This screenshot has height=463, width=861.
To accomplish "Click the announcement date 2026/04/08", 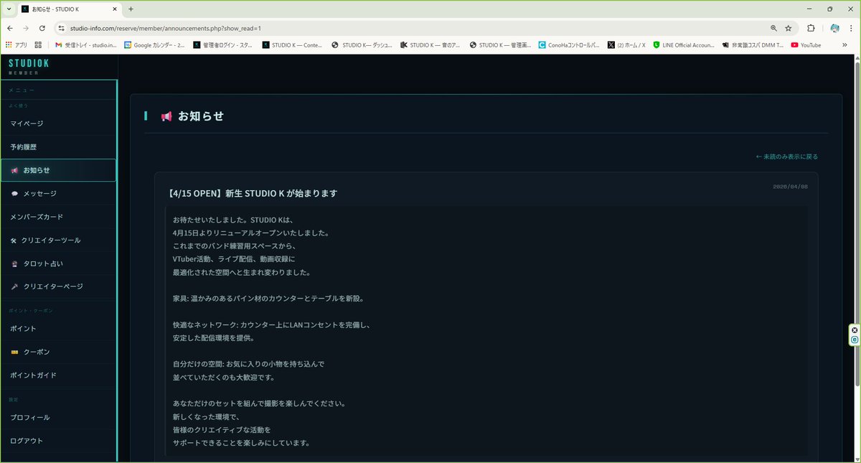I will [x=791, y=186].
